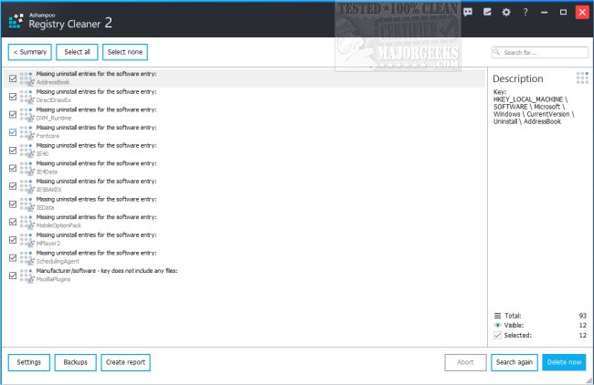Open the help question mark icon

pyautogui.click(x=525, y=12)
